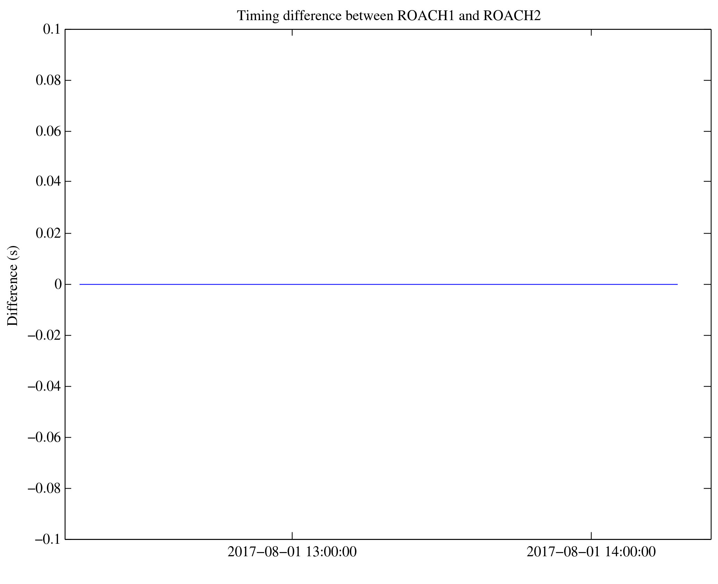Click the blue timing difference data line
The height and width of the screenshot is (584, 718).
coord(379,285)
